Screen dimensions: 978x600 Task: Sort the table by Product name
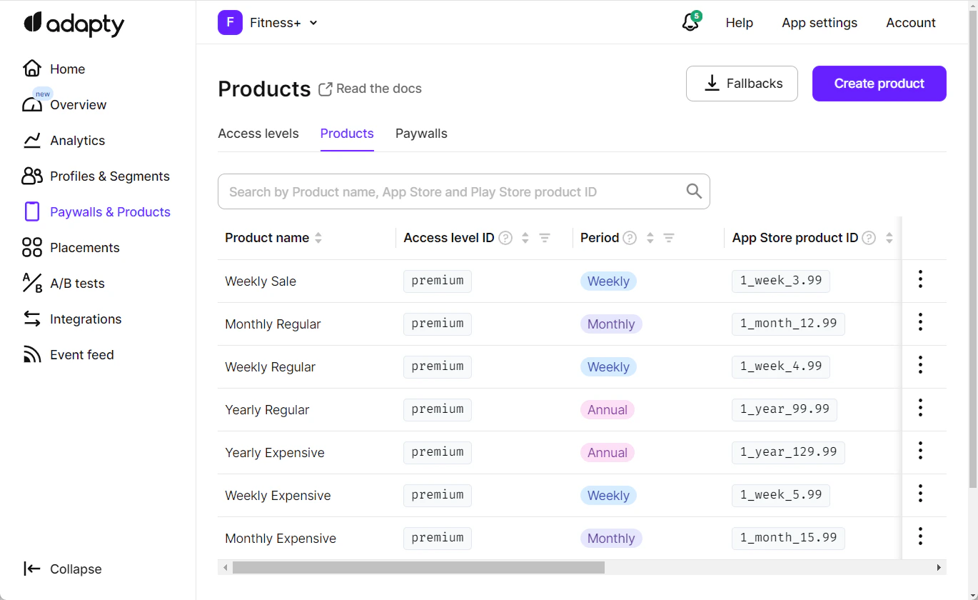point(318,238)
